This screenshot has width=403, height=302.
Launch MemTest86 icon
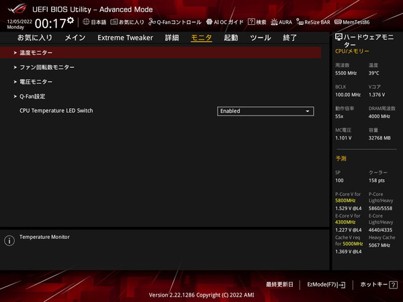click(x=338, y=22)
